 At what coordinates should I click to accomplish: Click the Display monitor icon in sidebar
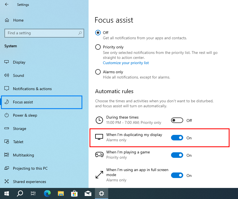[7, 62]
